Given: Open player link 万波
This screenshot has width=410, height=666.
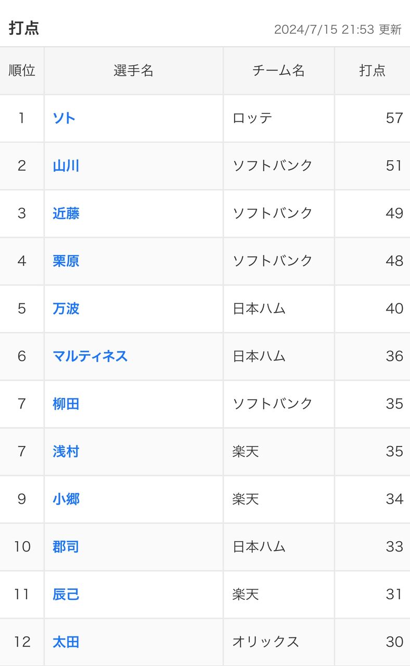Looking at the screenshot, I should pyautogui.click(x=66, y=309).
